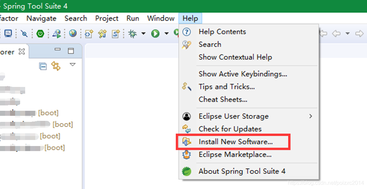The image size is (367, 189).
Task: Select Check for Updates
Action: click(249, 129)
